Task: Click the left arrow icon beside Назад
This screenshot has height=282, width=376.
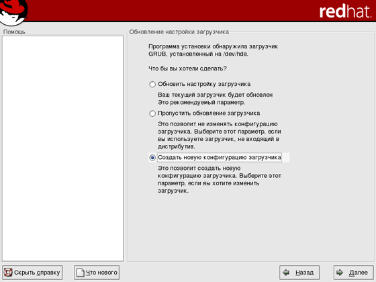Action: point(286,273)
